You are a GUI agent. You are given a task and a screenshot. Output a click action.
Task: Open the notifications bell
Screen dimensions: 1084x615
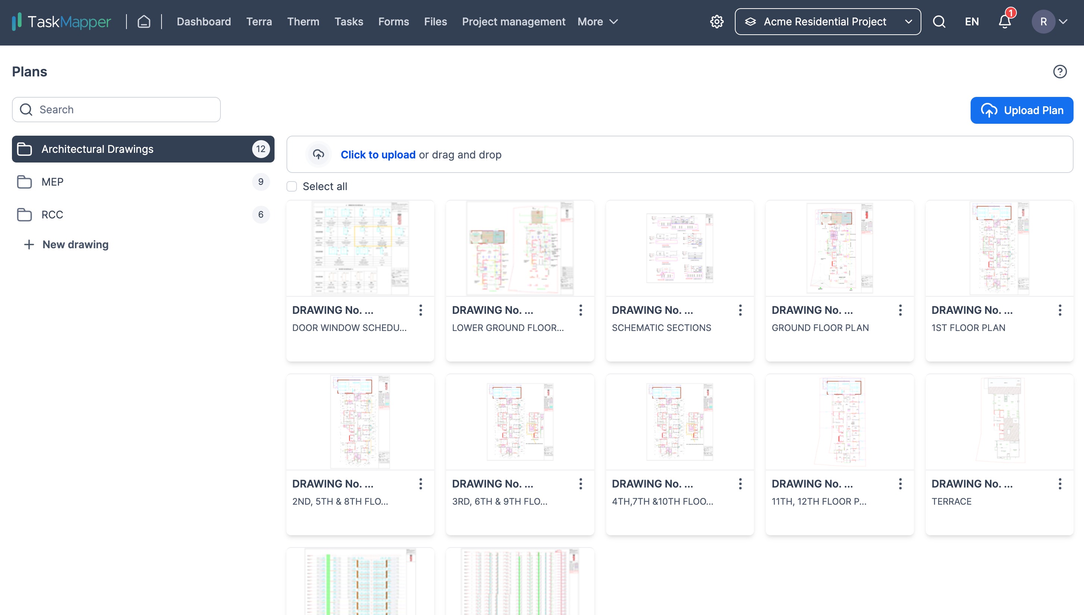[1005, 22]
